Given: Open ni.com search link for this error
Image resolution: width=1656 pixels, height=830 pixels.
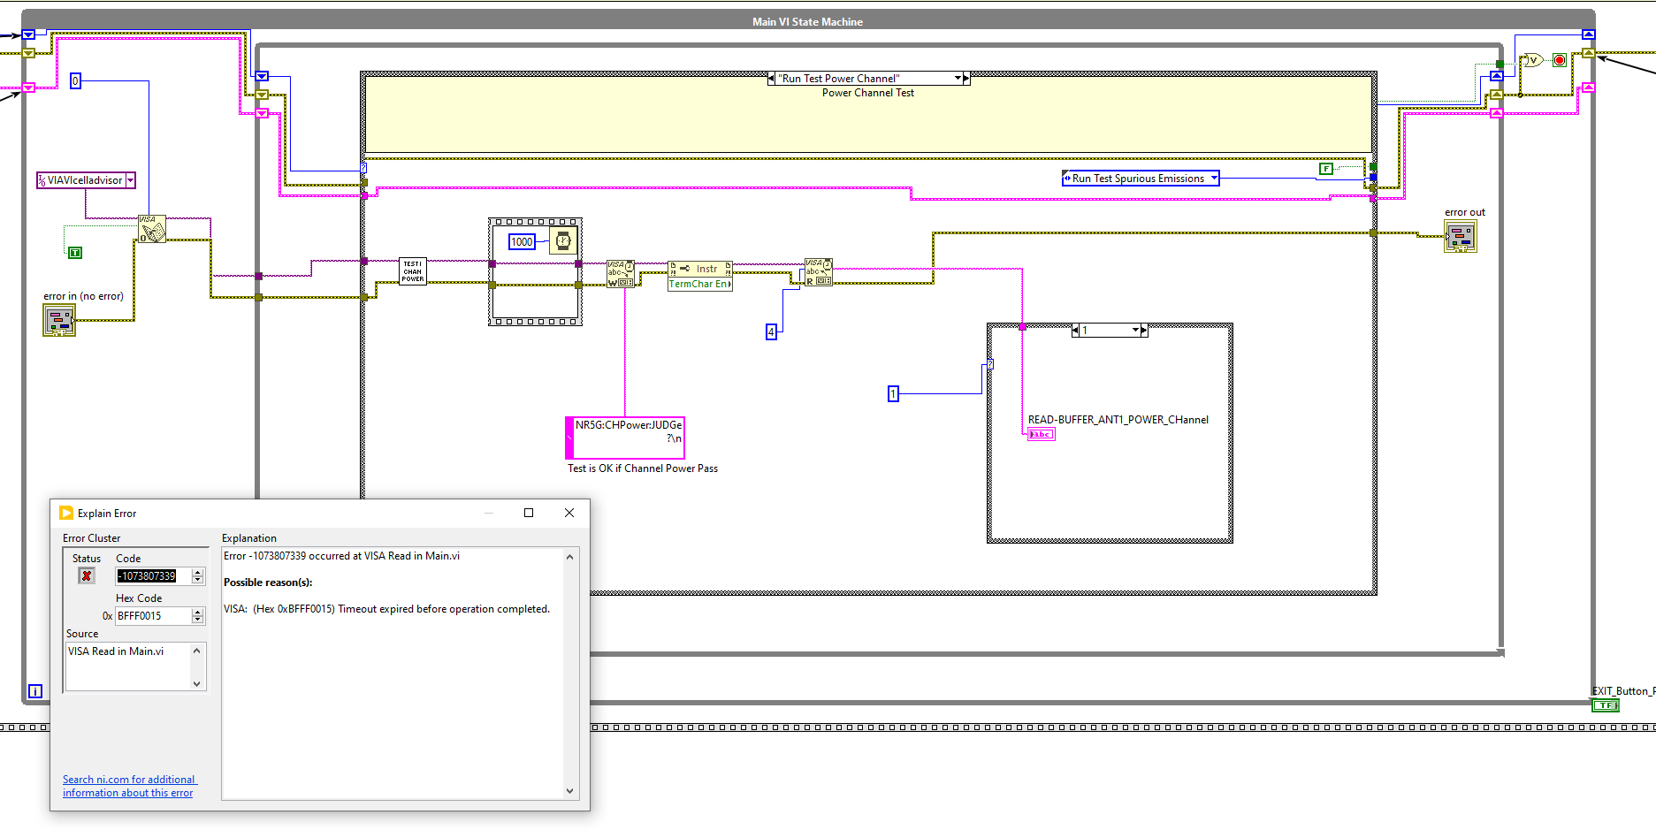Looking at the screenshot, I should (x=129, y=786).
